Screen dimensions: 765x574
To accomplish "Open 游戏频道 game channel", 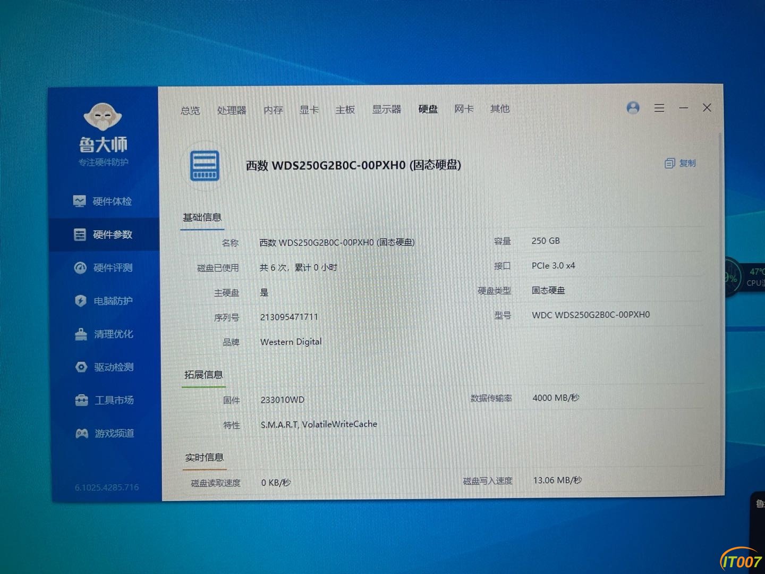I will tap(105, 434).
